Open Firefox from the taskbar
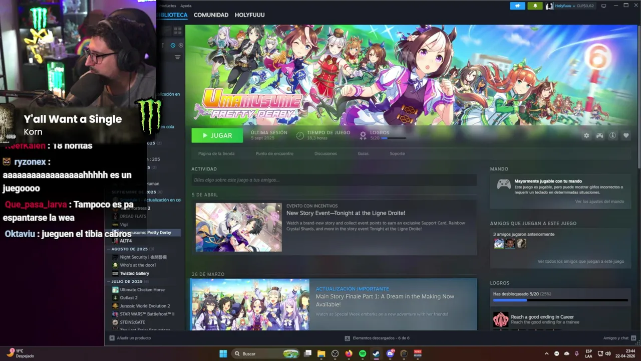Image resolution: width=641 pixels, height=361 pixels. pos(349,353)
